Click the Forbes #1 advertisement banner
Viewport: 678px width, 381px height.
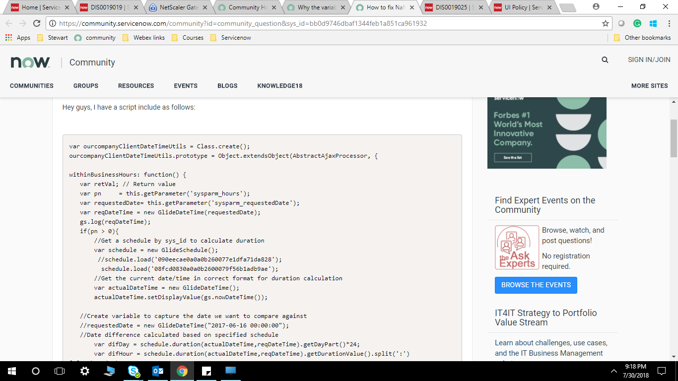[x=547, y=133]
